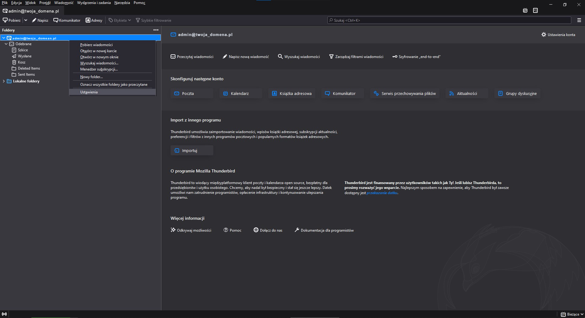This screenshot has height=318, width=585.
Task: Set up a Grupy dyskusyjne account
Action: click(x=517, y=93)
